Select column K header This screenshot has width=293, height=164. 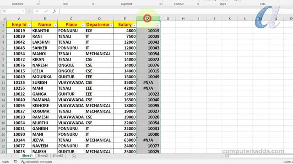click(229, 19)
